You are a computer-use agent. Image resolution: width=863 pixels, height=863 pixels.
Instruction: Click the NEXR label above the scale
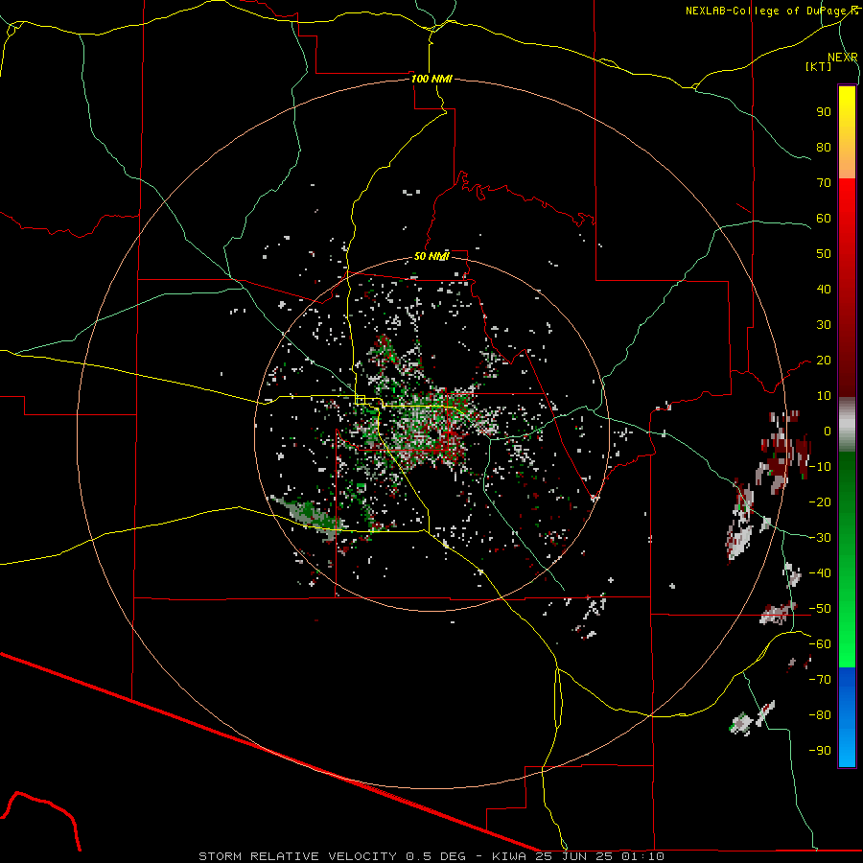[x=843, y=58]
